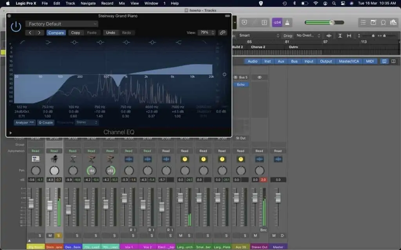Filter mixer by Audio channel strips

253,61
